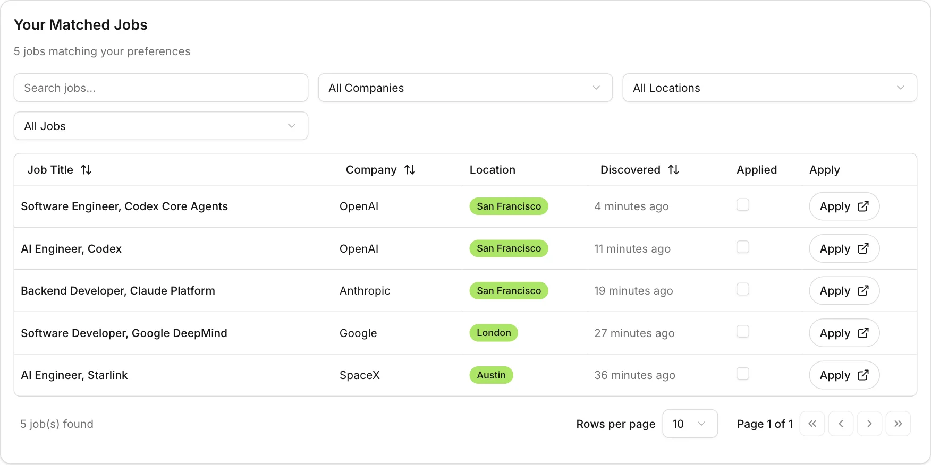Toggle Applied checkbox for AI Engineer, Starlink
The height and width of the screenshot is (465, 931).
coord(743,374)
